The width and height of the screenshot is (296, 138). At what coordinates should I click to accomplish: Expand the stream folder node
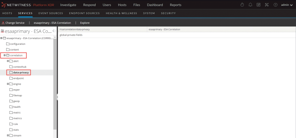(8, 135)
